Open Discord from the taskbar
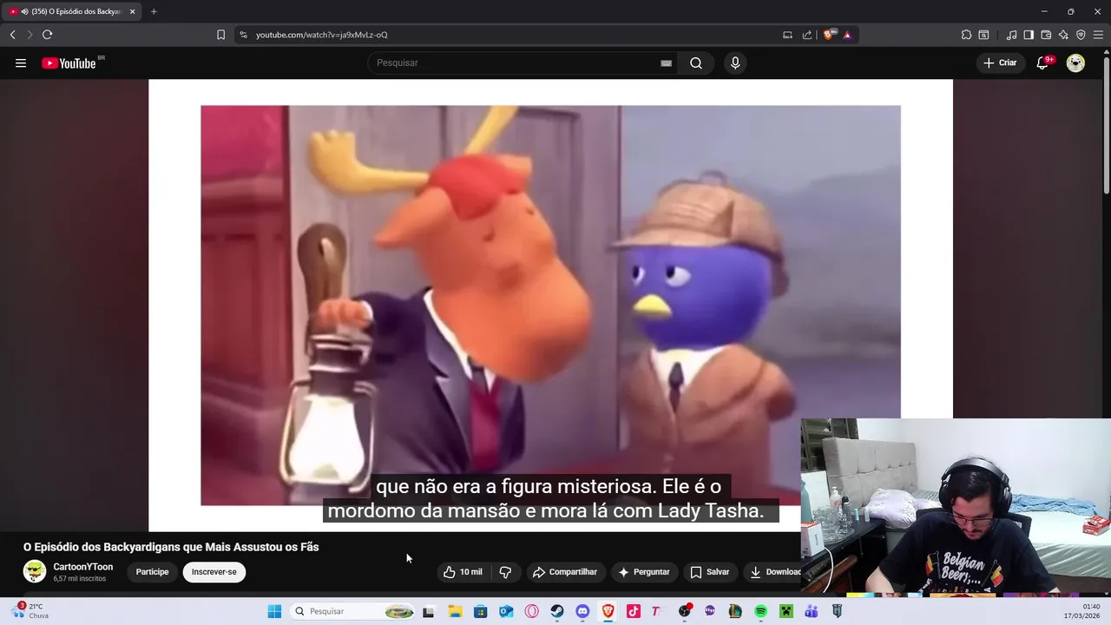 tap(582, 611)
